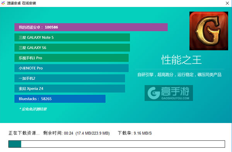Click the 性能之王 headline

click(x=181, y=60)
